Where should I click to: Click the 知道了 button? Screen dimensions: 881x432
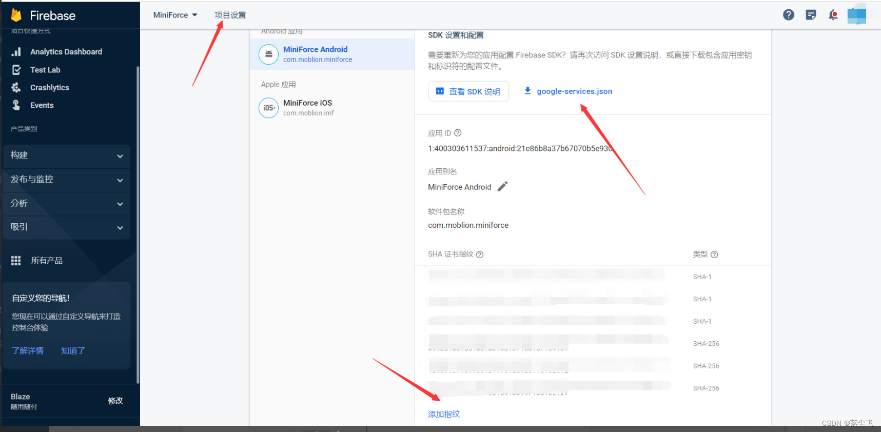point(73,351)
